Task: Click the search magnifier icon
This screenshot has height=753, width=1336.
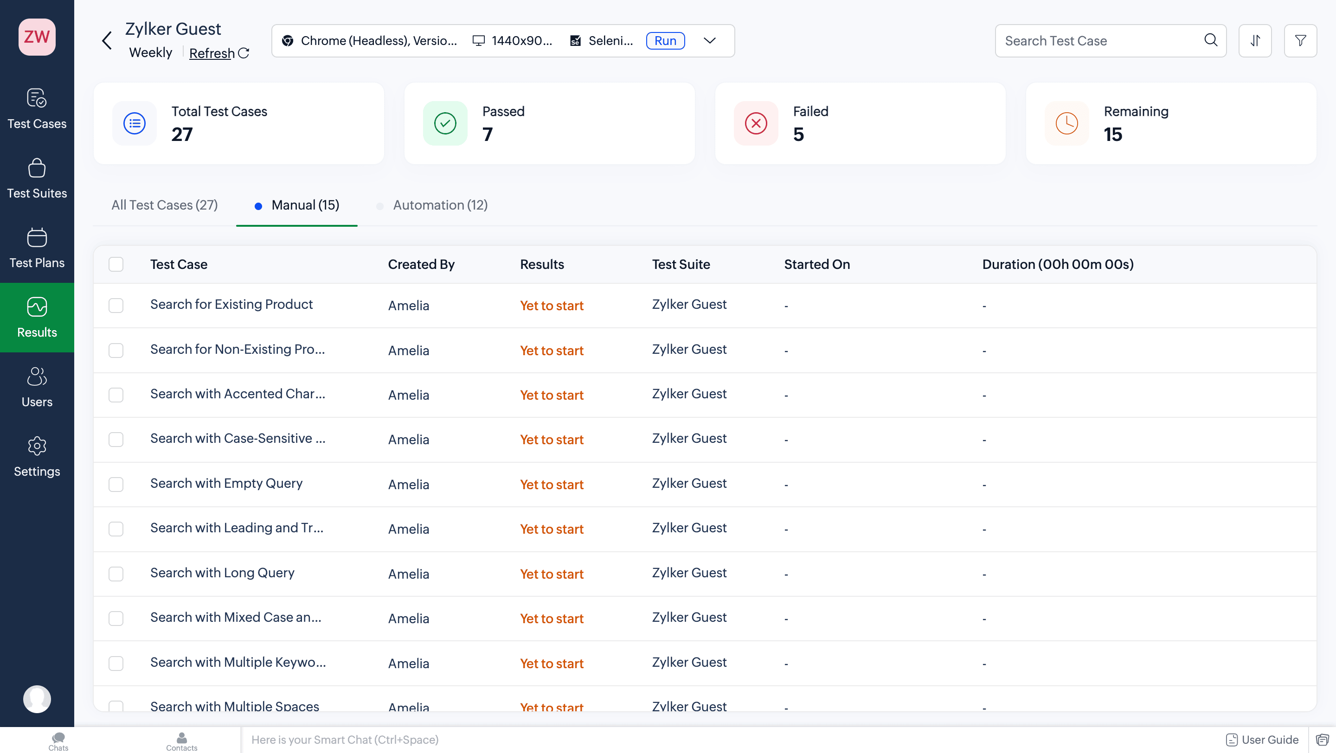Action: pyautogui.click(x=1210, y=40)
